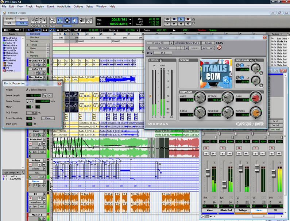Toggle bypass on the Compressor/Limiter plug-in

coord(208,43)
